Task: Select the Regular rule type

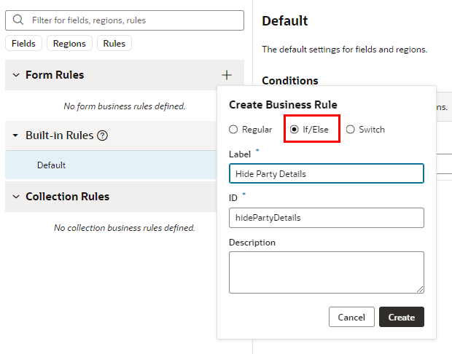Action: coord(233,130)
